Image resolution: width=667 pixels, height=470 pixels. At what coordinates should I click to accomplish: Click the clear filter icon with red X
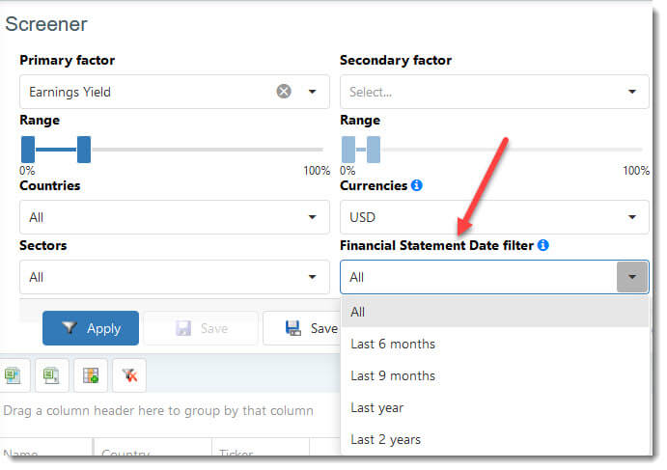click(129, 375)
